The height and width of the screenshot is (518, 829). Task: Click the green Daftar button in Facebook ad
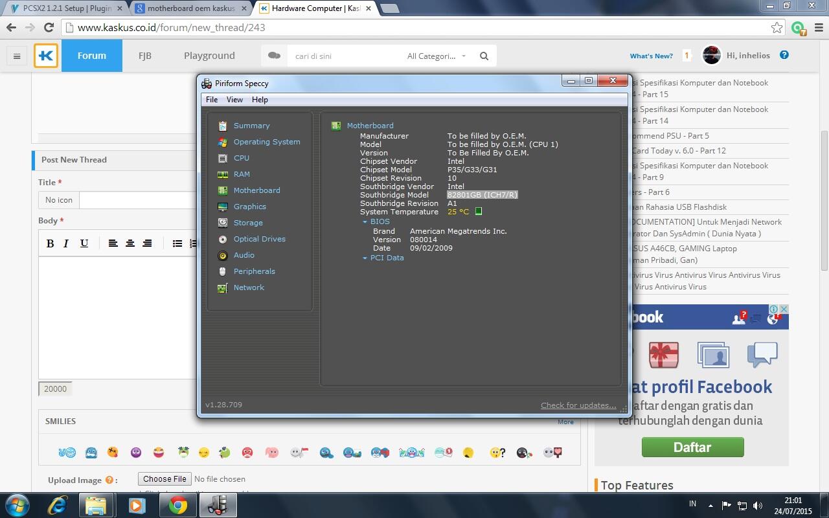[692, 447]
